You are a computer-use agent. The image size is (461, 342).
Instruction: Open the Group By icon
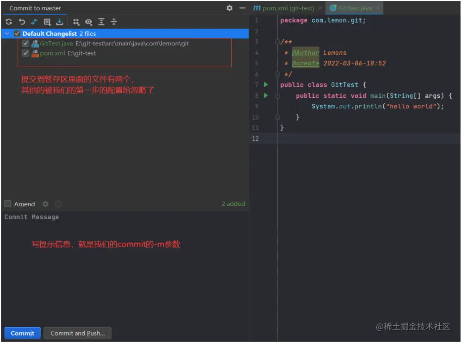[x=76, y=21]
